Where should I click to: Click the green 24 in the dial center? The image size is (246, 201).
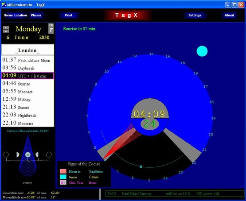[x=150, y=124]
